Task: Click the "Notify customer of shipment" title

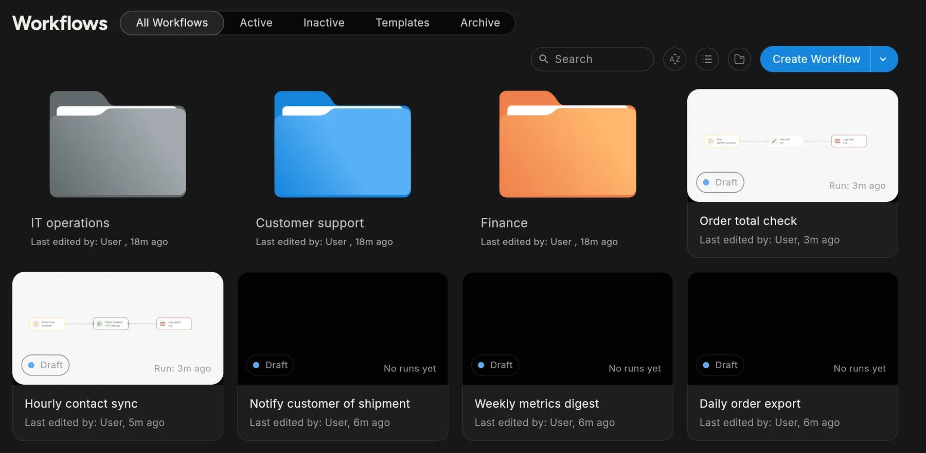Action: [x=330, y=404]
